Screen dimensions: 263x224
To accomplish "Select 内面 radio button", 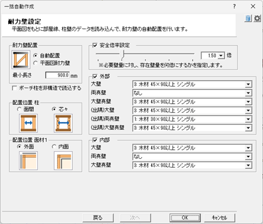I will (54, 146).
